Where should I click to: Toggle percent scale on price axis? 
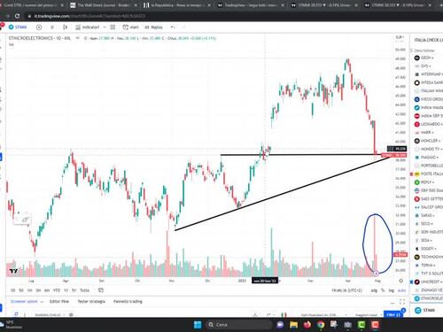pyautogui.click(x=383, y=290)
